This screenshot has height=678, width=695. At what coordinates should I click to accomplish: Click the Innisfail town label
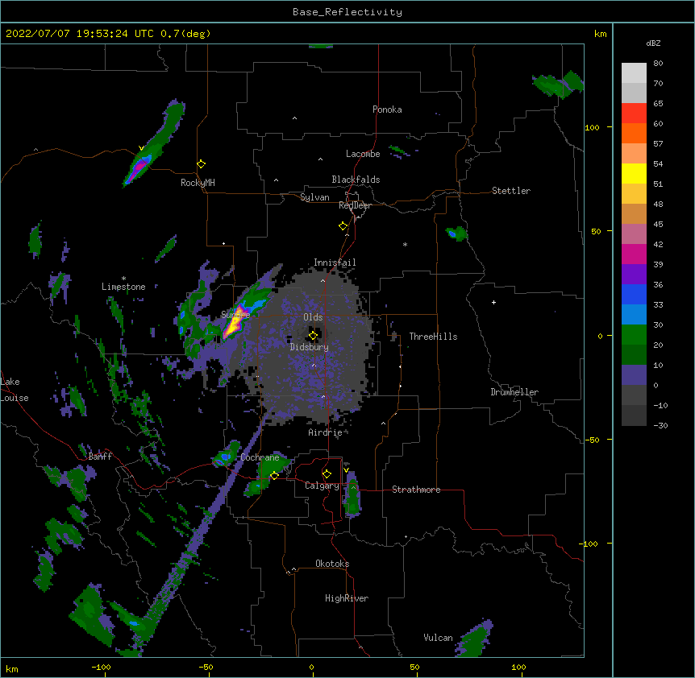[335, 263]
